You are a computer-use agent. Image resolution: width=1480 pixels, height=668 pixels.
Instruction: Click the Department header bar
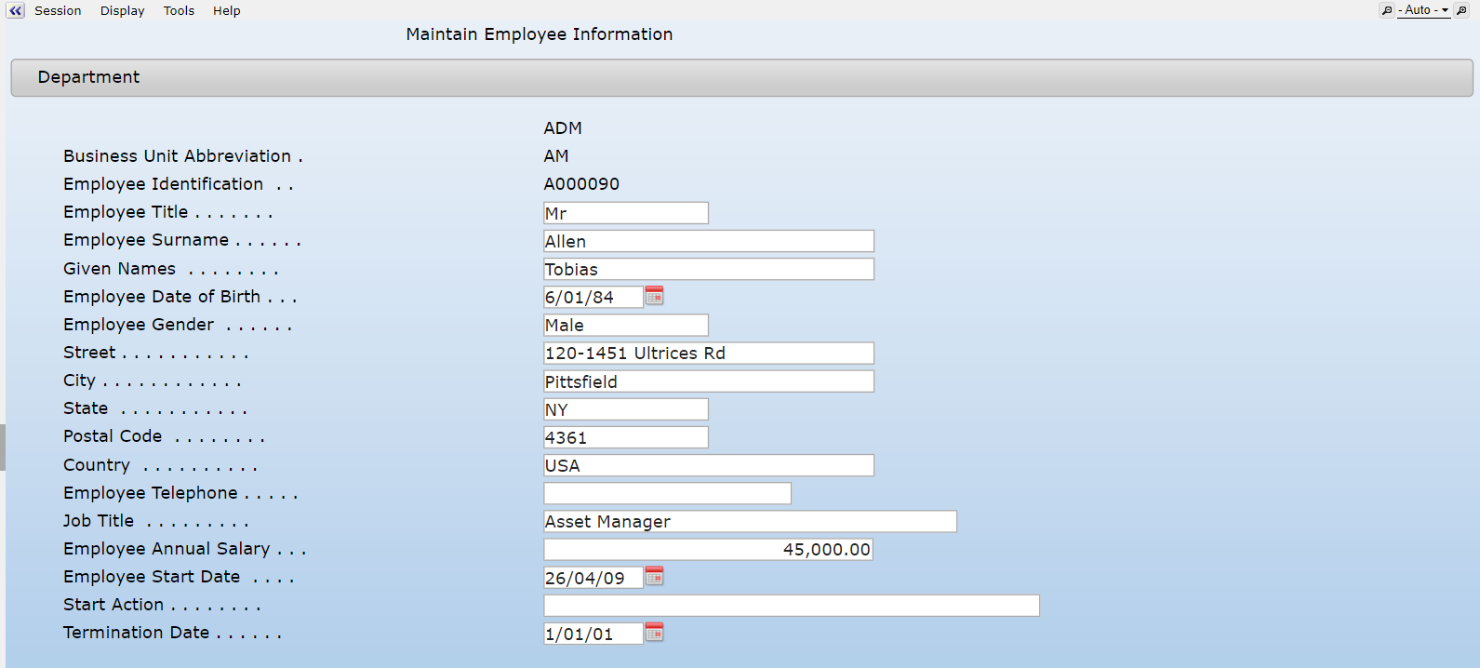click(740, 77)
